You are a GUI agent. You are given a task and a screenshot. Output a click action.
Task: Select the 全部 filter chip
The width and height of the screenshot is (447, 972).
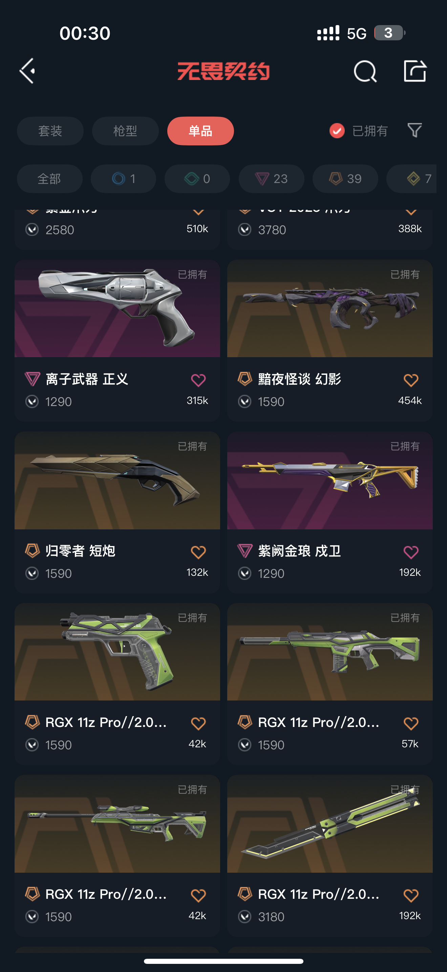pyautogui.click(x=49, y=179)
